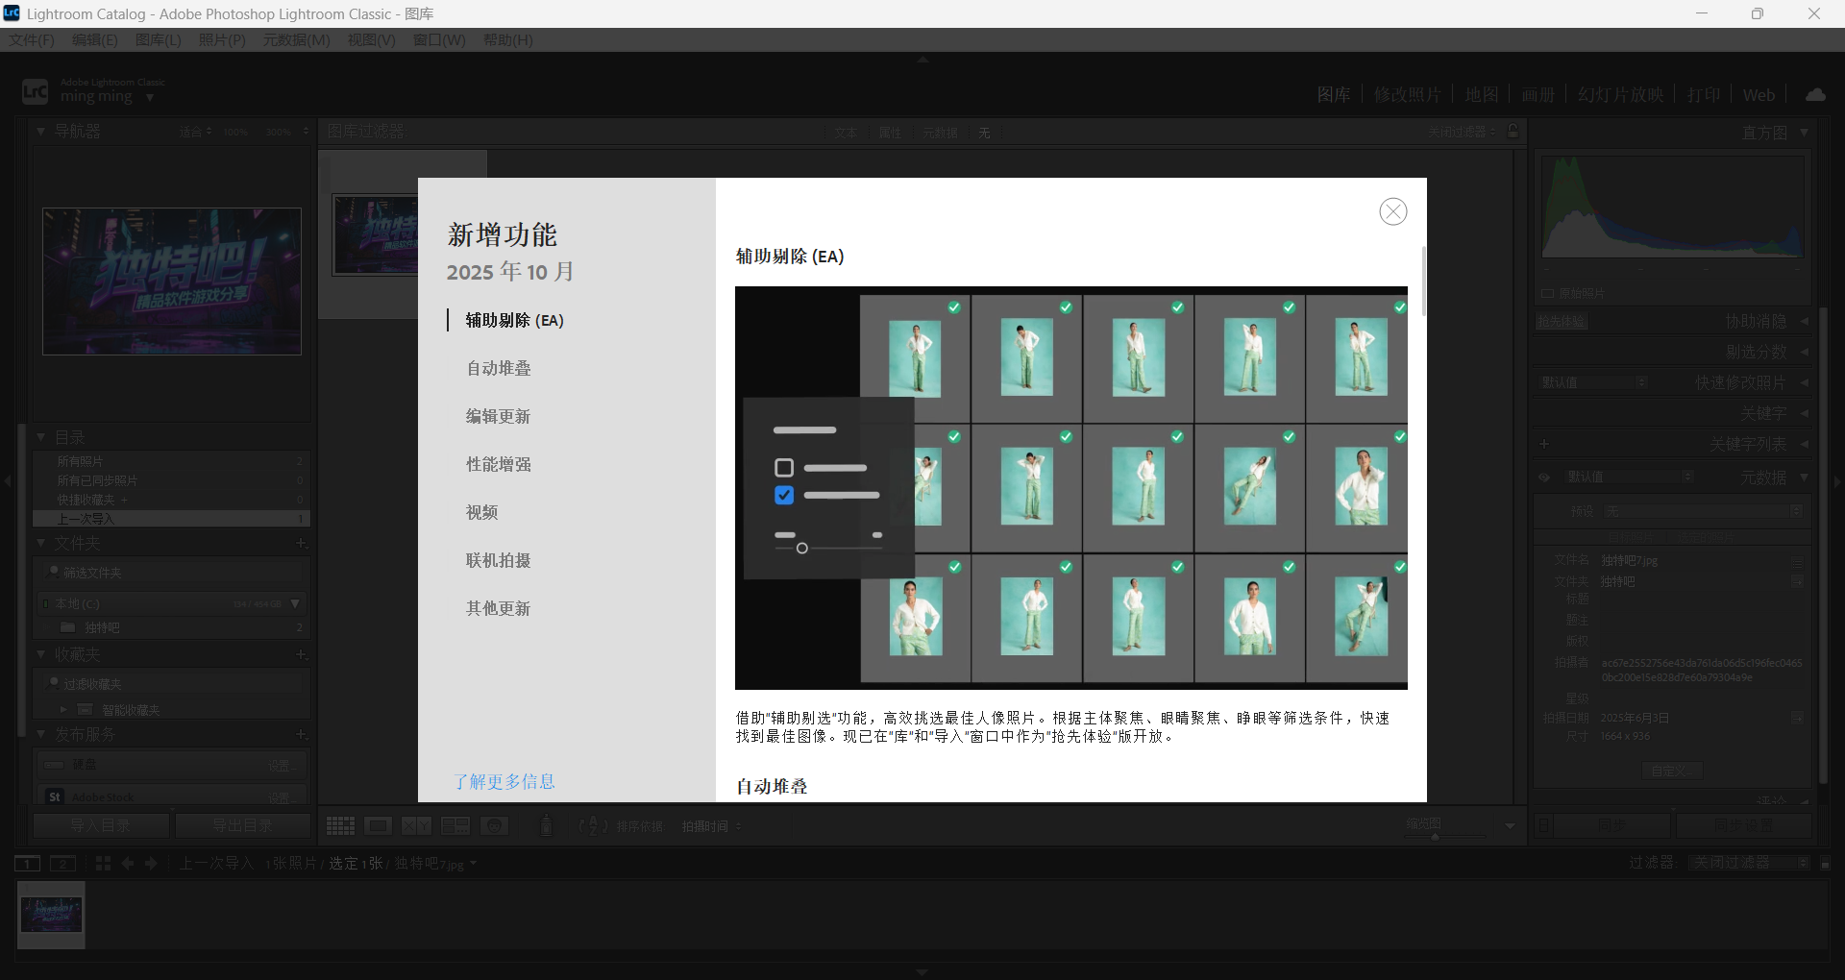Click the eye icon beside metadata preset
This screenshot has width=1845, height=980.
[x=1545, y=478]
